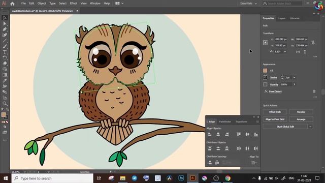
Task: Select the Rotate tool
Action: click(x=5, y=57)
